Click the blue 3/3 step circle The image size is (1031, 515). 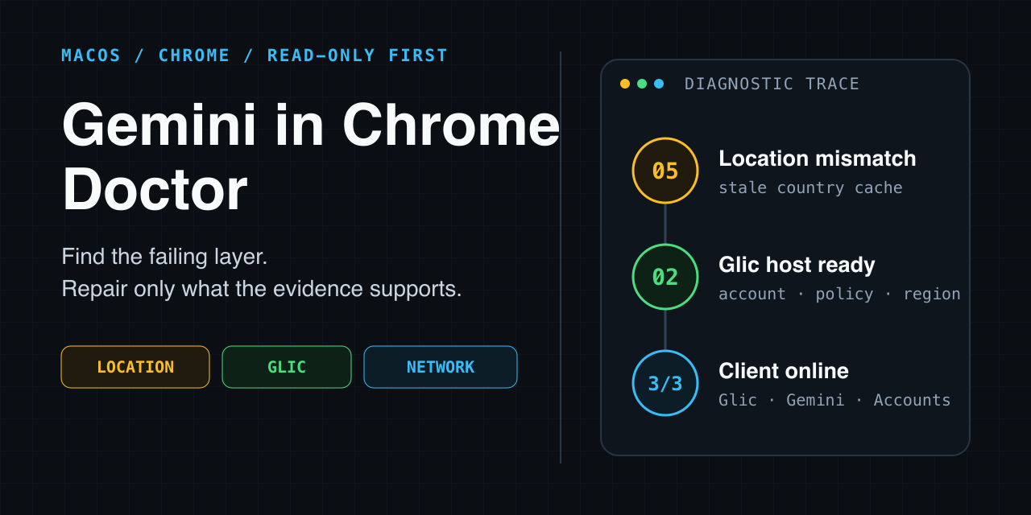coord(665,383)
